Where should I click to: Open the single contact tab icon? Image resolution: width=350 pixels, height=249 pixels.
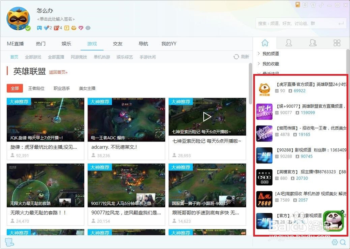point(289,43)
